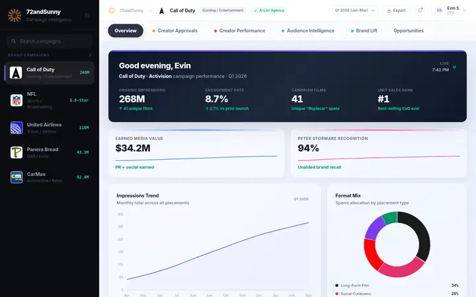Click the purple donut chart segment
Viewport: 476px width, 297px height.
(374, 228)
